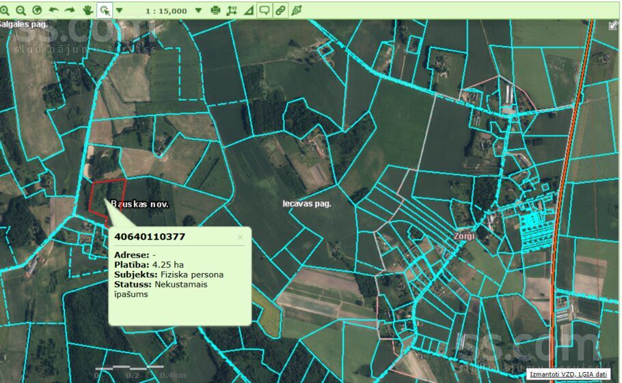The width and height of the screenshot is (622, 383).
Task: Close the 40640110377 parcel info popup
Action: tap(240, 238)
